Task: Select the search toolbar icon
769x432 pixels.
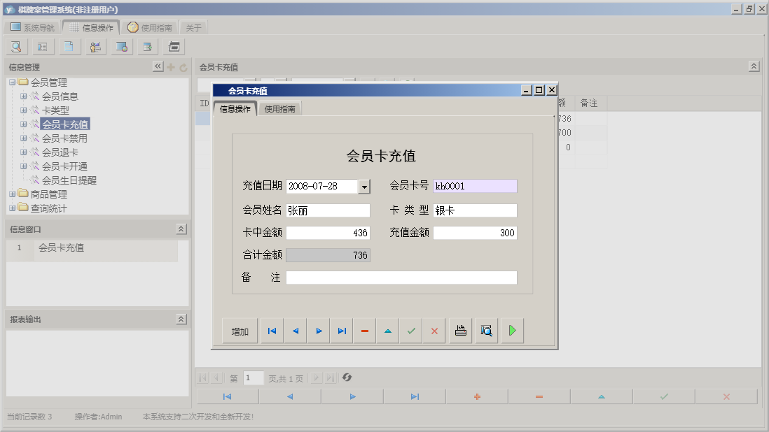Action: click(15, 46)
